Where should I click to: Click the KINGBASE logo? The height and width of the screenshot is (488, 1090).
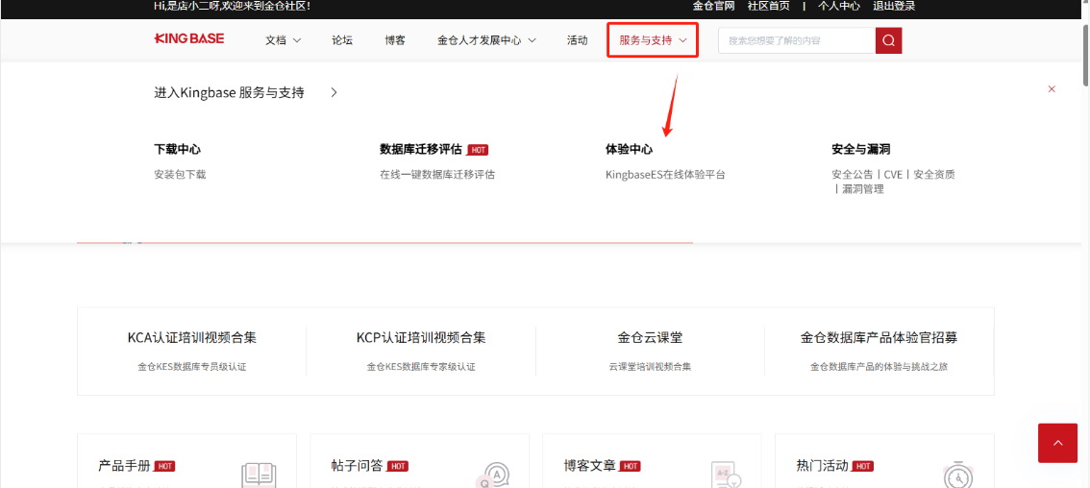189,39
